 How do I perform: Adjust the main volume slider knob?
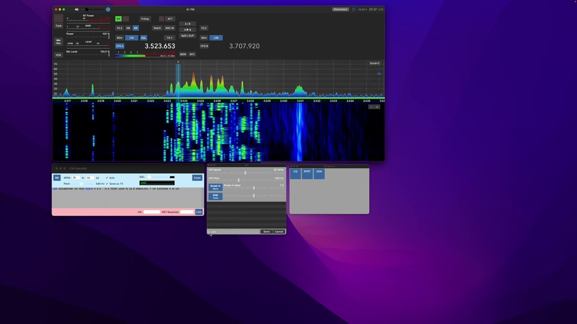click(87, 9)
